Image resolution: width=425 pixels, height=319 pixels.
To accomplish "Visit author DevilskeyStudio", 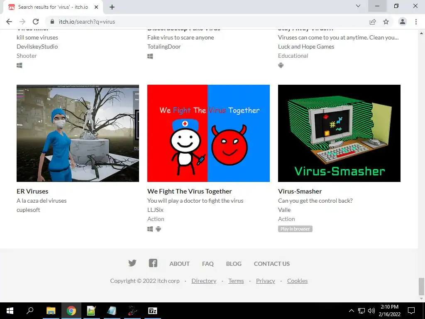I will point(37,47).
